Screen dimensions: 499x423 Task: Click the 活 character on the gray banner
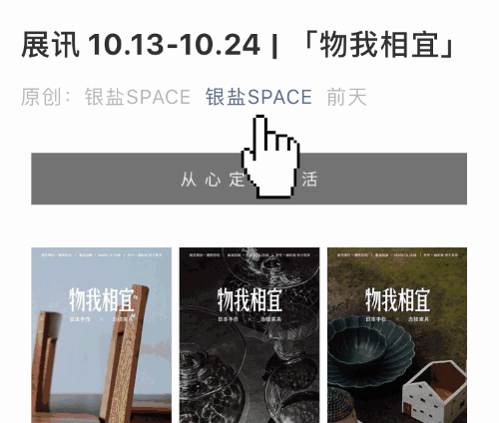[309, 180]
